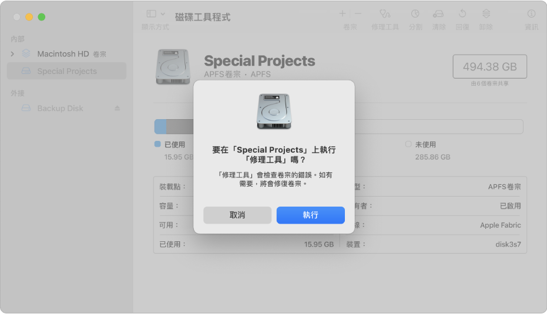Run the 修理工具 stethoscope icon
Image resolution: width=547 pixels, height=314 pixels.
coord(385,13)
